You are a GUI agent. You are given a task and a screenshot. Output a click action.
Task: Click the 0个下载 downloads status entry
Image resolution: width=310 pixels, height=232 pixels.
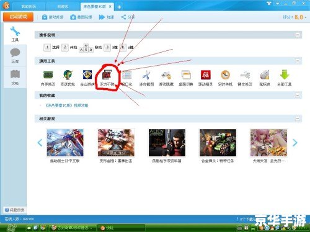(x=246, y=219)
